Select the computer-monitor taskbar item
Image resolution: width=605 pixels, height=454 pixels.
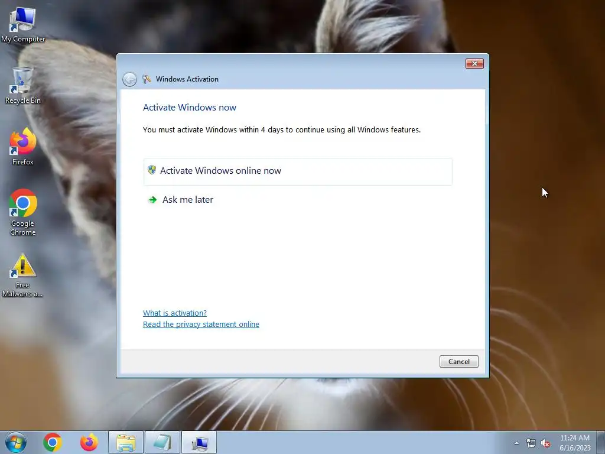click(199, 442)
